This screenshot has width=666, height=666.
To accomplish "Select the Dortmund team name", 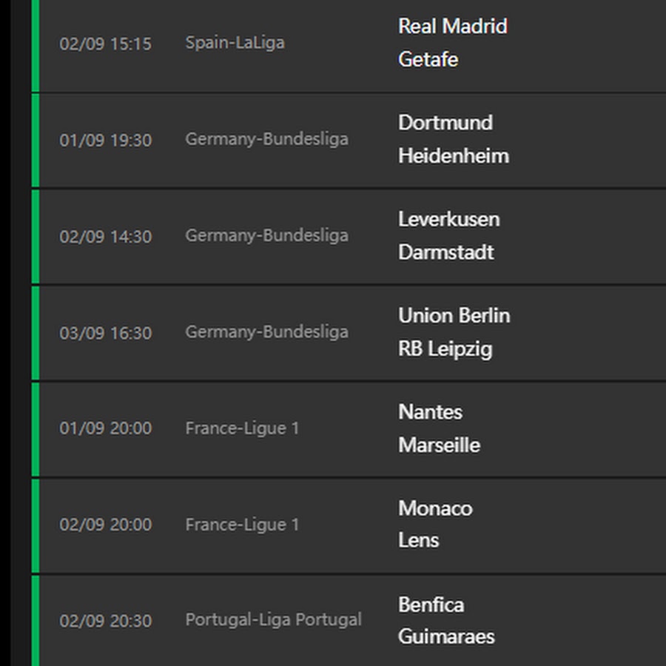I will click(445, 123).
